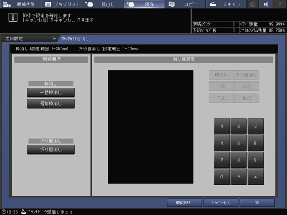The height and width of the screenshot is (215, 287).
Task: Click the printer data receiving status icon
Action: pos(23,212)
